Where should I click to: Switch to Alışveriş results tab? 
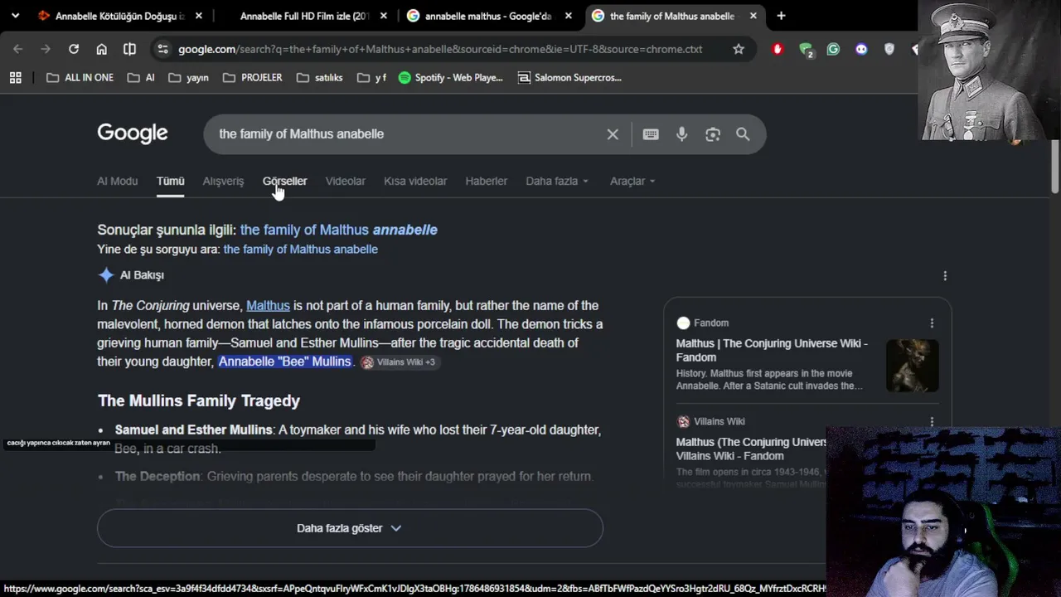pos(223,181)
